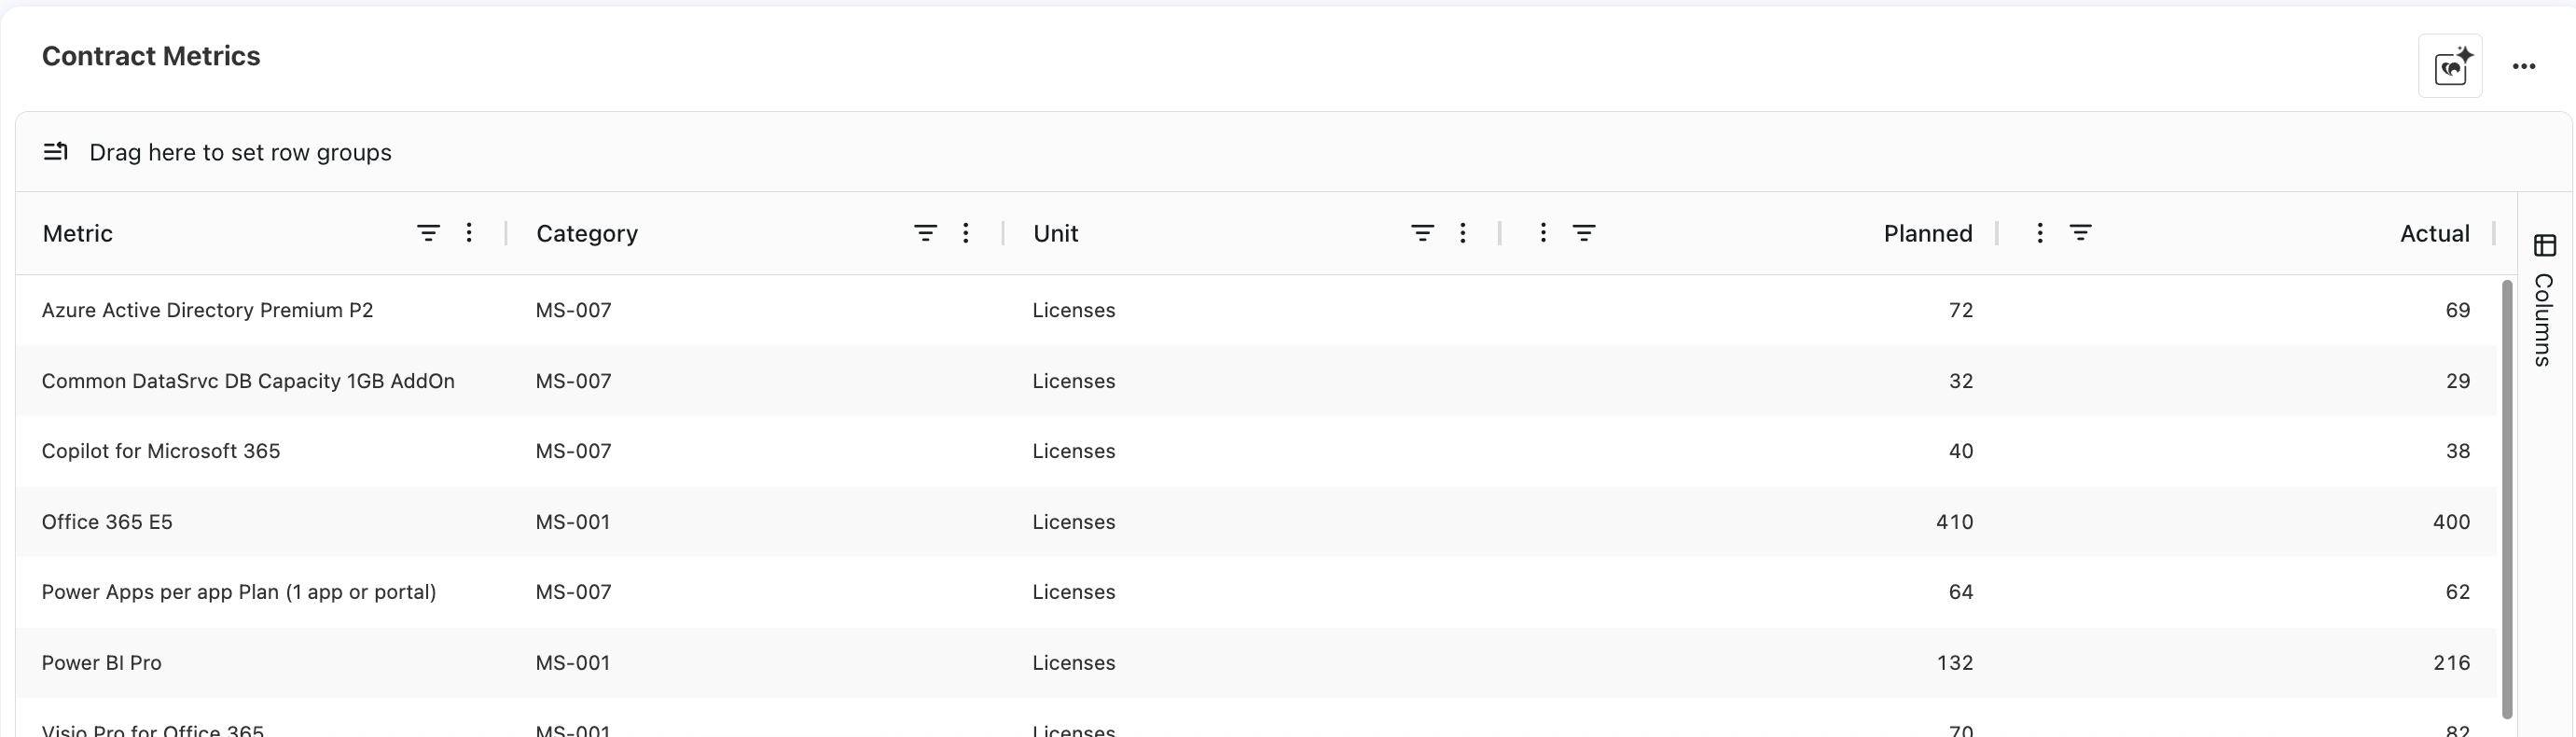Viewport: 2576px width, 737px height.
Task: Select Common DataSrvc DB Capacity 1GB AddOn
Action: pos(248,381)
